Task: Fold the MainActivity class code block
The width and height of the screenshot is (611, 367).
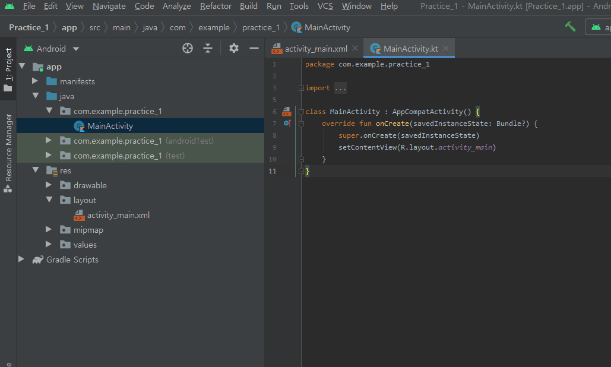Action: (301, 112)
